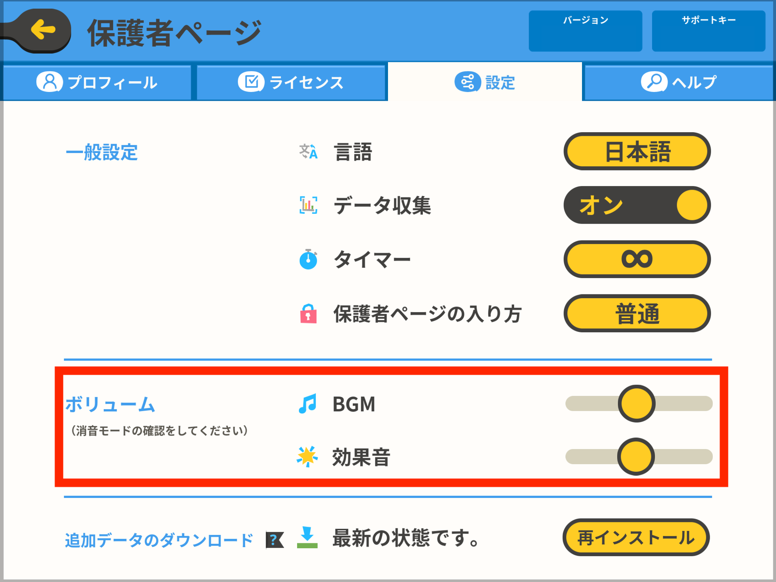The image size is (776, 582).
Task: Turn off the データ収集 toggle
Action: [637, 205]
